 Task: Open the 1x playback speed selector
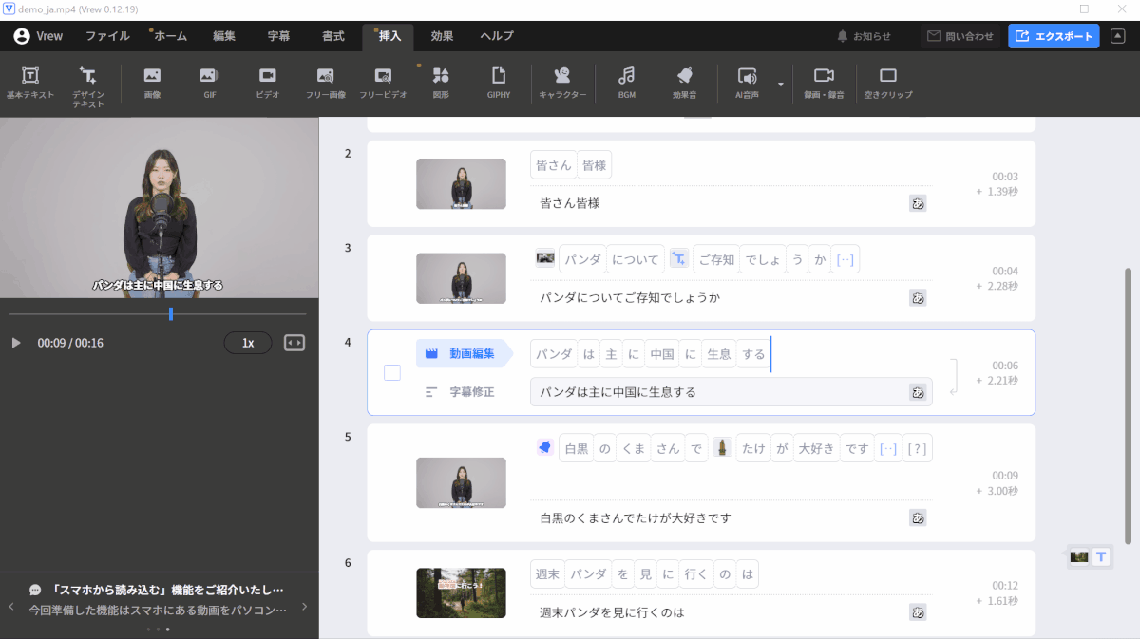pos(248,343)
